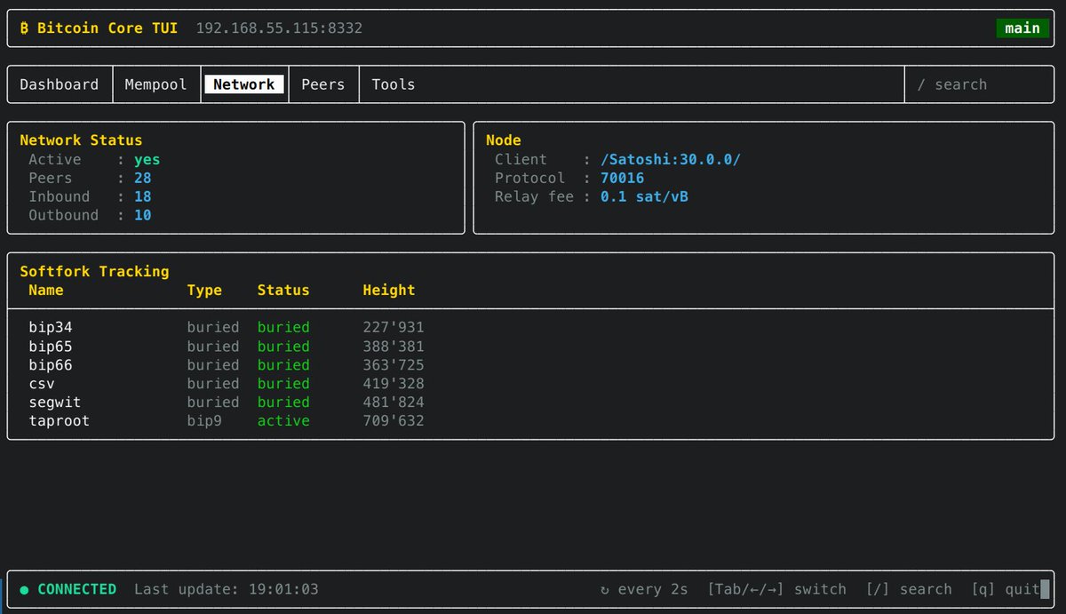Click the Network Status panel title

(x=81, y=140)
